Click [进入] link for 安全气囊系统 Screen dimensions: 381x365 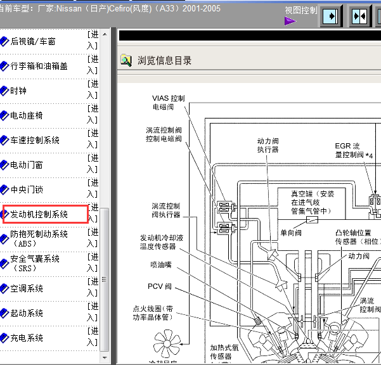(x=93, y=262)
